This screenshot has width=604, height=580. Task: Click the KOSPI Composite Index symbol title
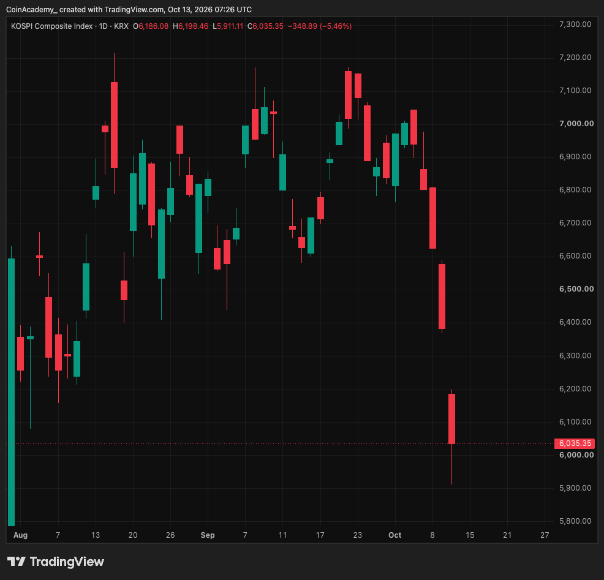point(51,26)
